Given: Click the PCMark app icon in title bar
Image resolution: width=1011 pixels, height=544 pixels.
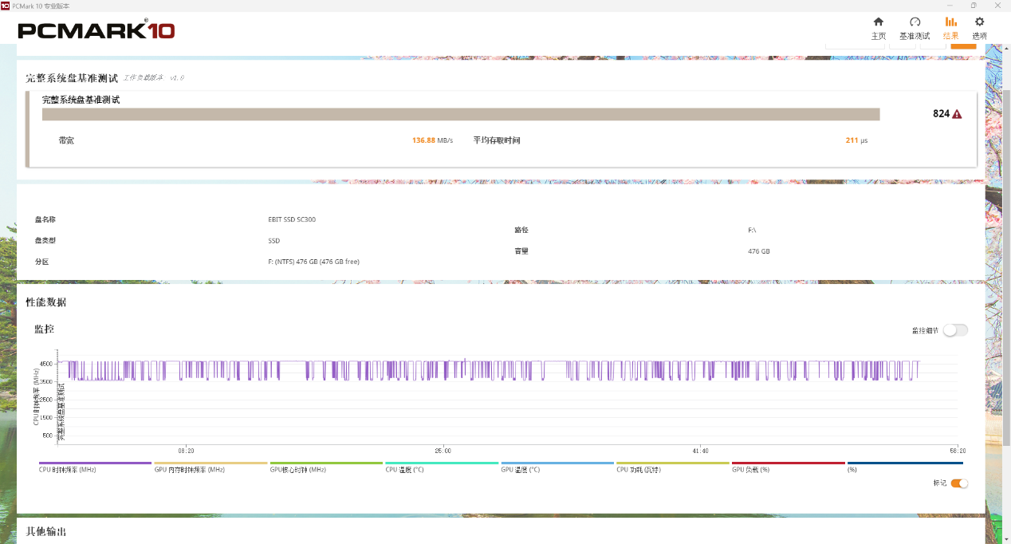Looking at the screenshot, I should click(x=6, y=6).
